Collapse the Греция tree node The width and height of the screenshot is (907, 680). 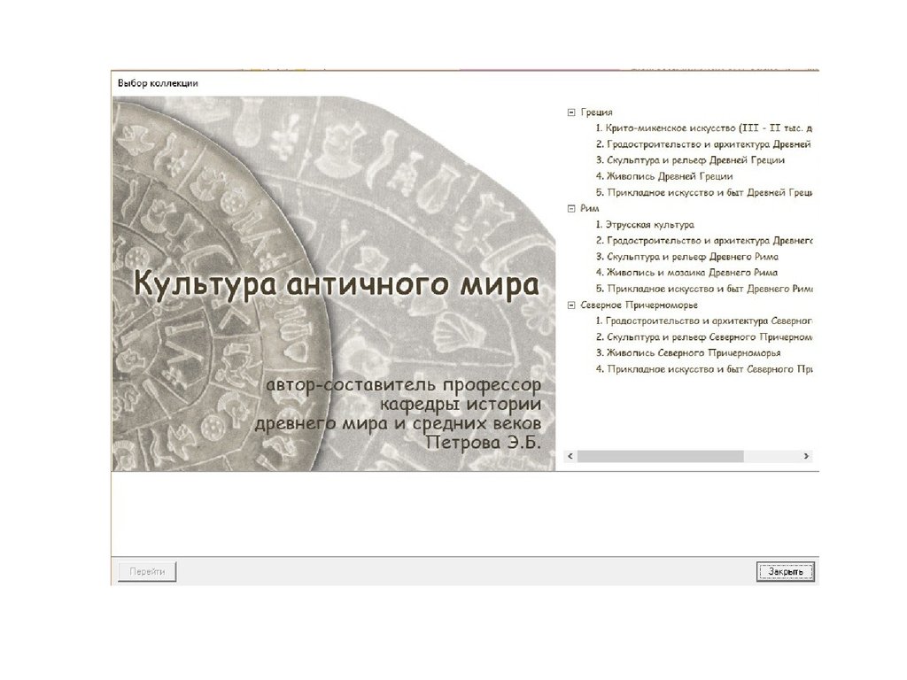click(x=570, y=112)
